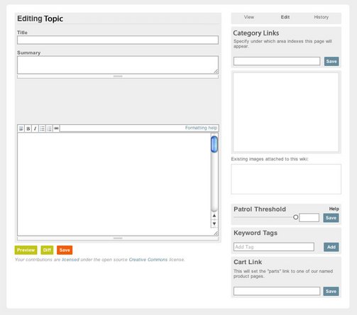Save the Category Links entry
Screen dimensions: 357x315
point(331,61)
